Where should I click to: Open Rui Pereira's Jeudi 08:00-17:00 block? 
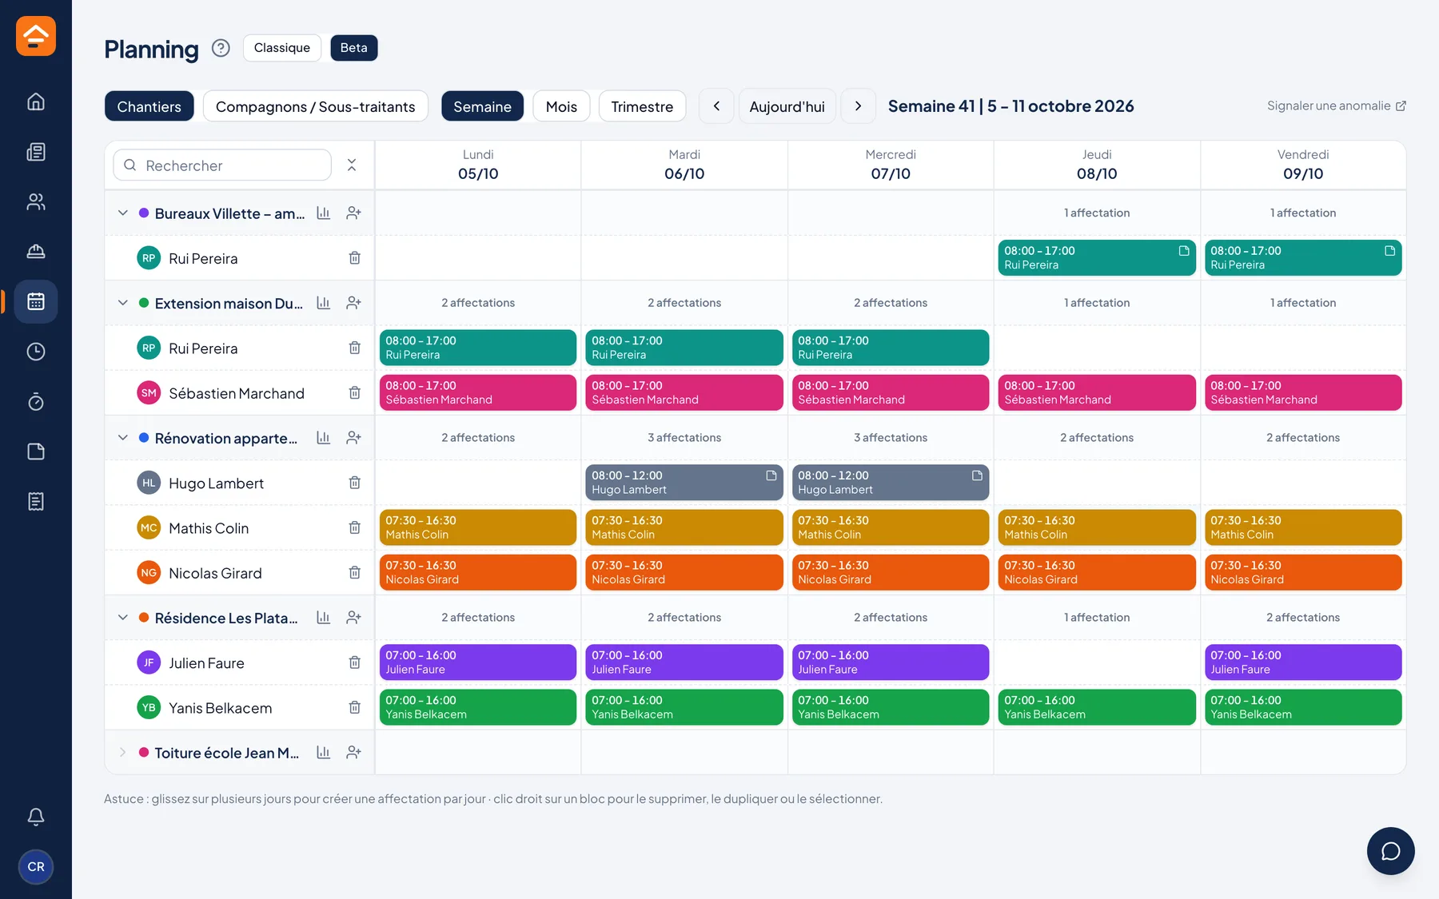1097,258
